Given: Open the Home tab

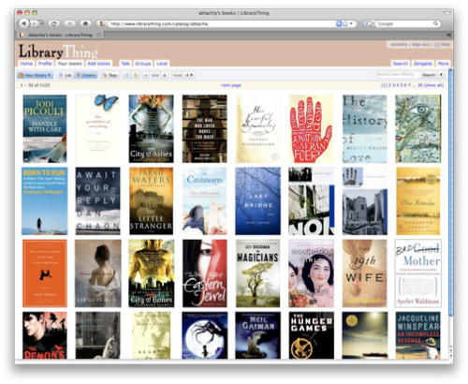Looking at the screenshot, I should click(26, 64).
